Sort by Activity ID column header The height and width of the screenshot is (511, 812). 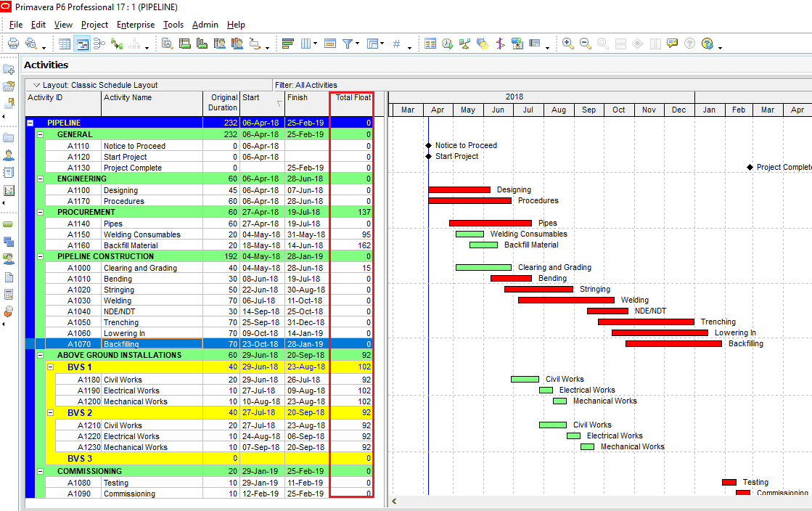coord(63,103)
